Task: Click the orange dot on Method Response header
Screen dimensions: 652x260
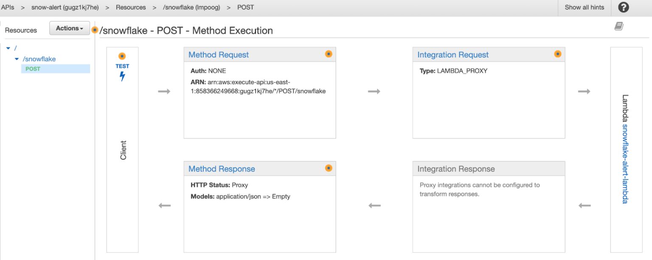Action: click(x=328, y=168)
